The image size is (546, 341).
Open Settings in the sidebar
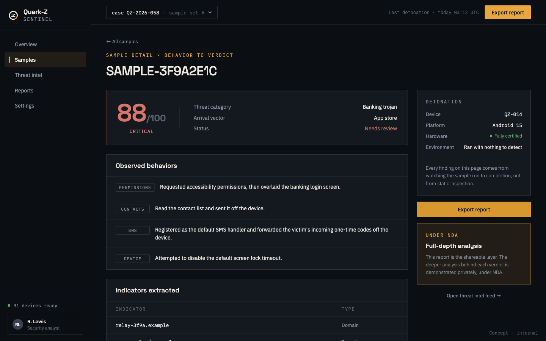[24, 106]
